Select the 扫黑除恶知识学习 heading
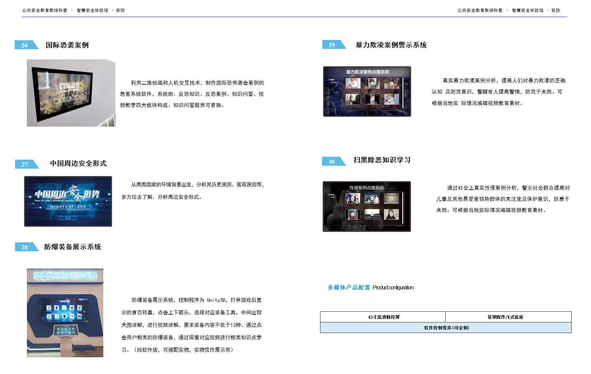The height and width of the screenshot is (374, 591). click(382, 160)
